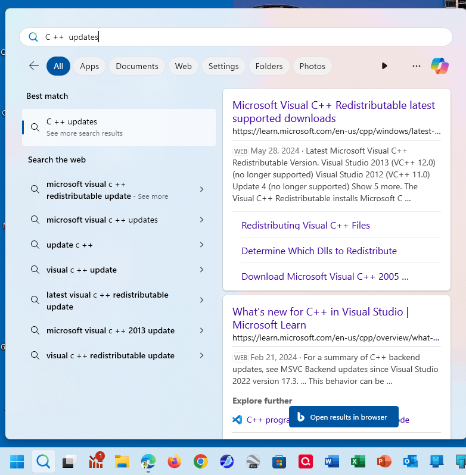The height and width of the screenshot is (475, 466).
Task: Open 'Redistributing Visual C++ Files' link
Action: (306, 226)
